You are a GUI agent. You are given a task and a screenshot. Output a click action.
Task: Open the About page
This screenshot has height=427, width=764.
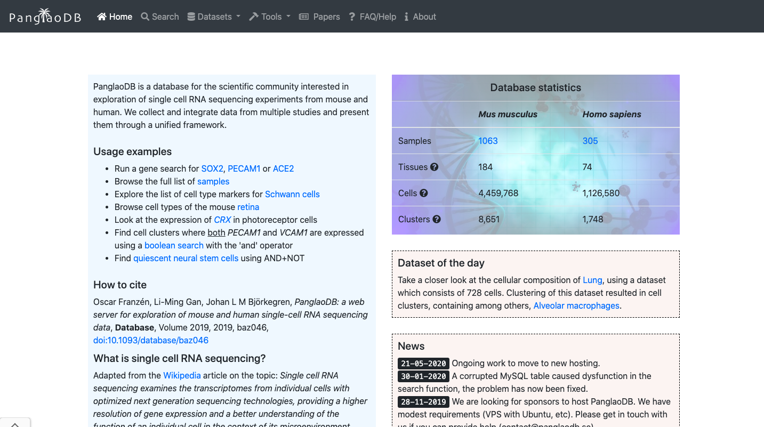(424, 17)
